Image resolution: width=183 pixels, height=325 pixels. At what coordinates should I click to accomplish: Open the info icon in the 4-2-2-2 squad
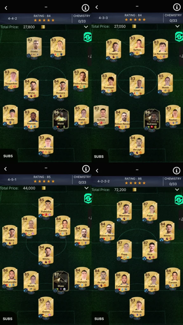pyautogui.click(x=177, y=170)
